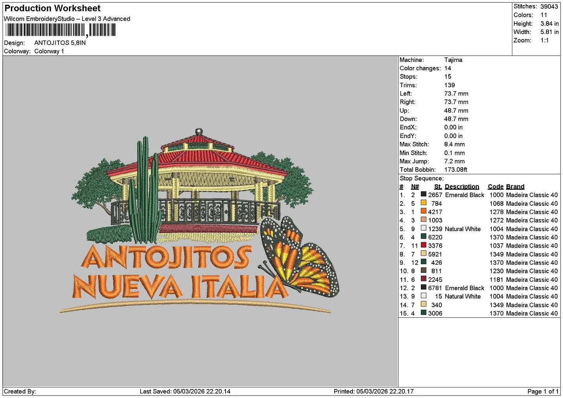
Task: Click 'Madeira Classic 40' brand in stop 10
Action: (x=532, y=271)
